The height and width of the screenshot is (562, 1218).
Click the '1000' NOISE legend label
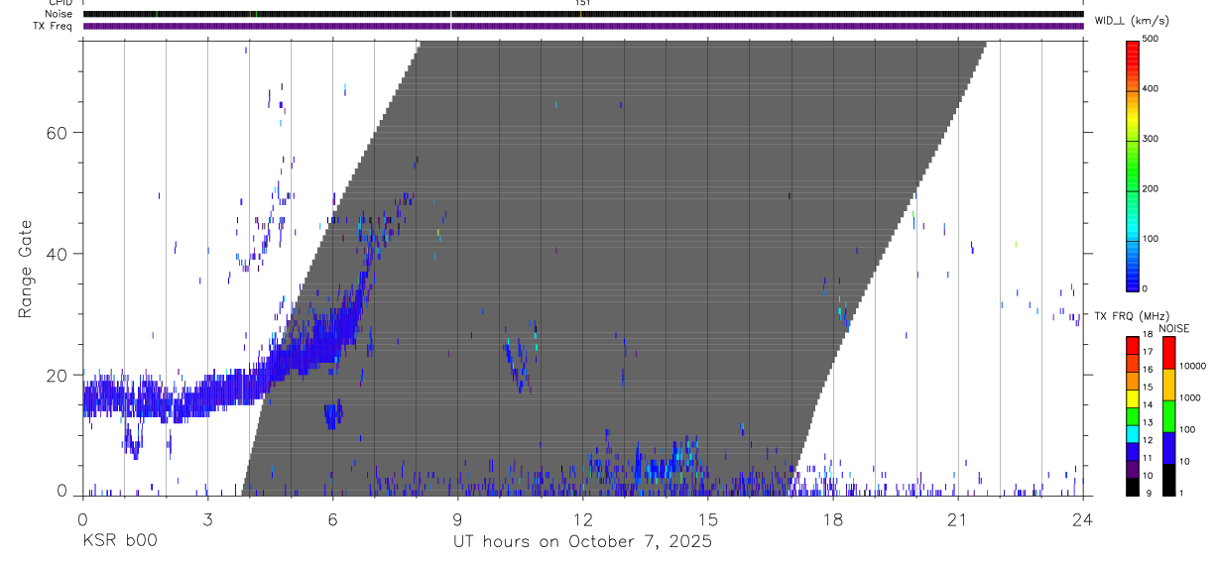pyautogui.click(x=1189, y=397)
